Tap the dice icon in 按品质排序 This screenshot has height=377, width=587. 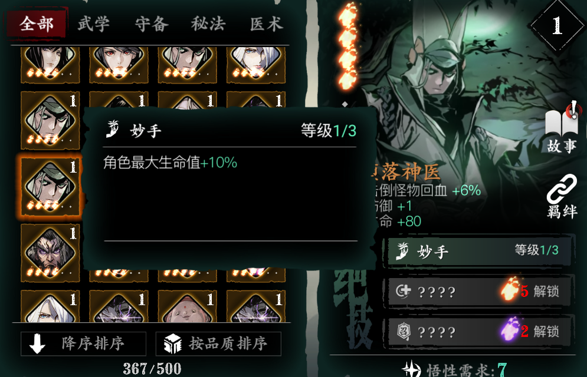173,343
